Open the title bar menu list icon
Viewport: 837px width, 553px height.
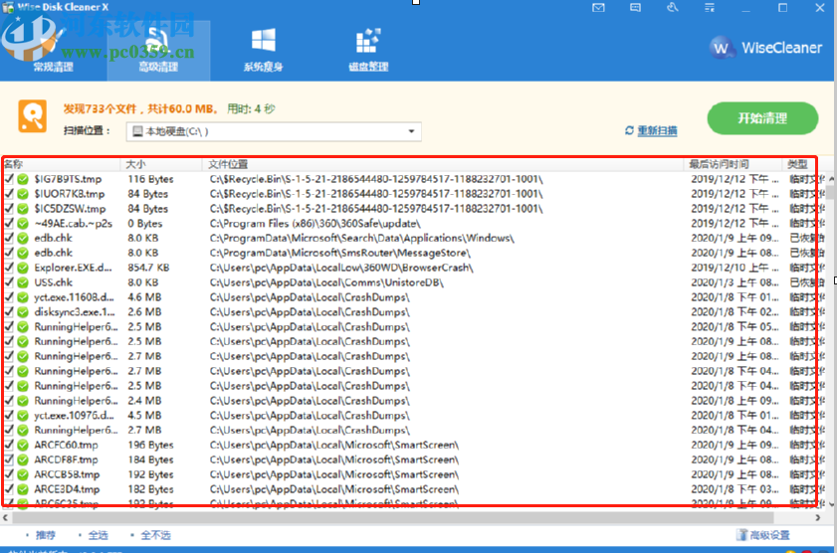click(709, 8)
